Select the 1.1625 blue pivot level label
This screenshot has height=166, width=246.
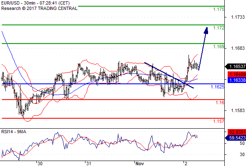(217, 87)
